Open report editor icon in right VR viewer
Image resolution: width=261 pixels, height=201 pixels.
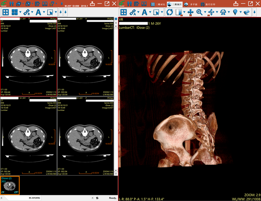(x=137, y=4)
